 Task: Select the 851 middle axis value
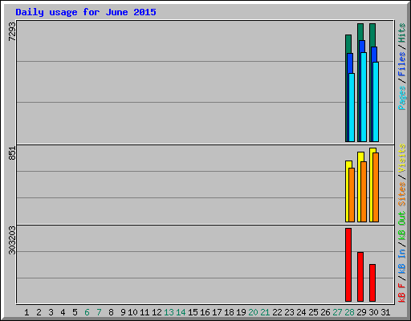(12, 153)
